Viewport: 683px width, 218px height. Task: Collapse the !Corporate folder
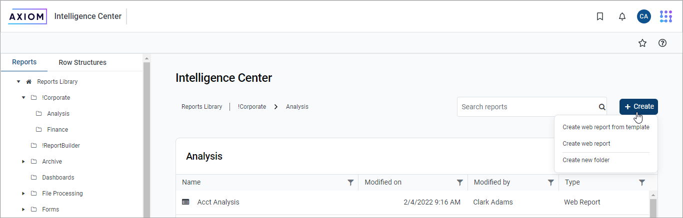click(x=23, y=98)
